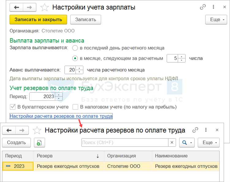Go back in salary settings window
230x182 pixels.
(17, 7)
